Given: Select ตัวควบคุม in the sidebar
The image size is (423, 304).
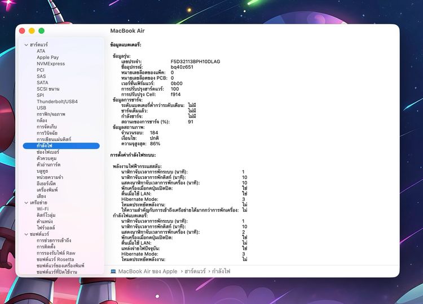Looking at the screenshot, I should point(46,158).
